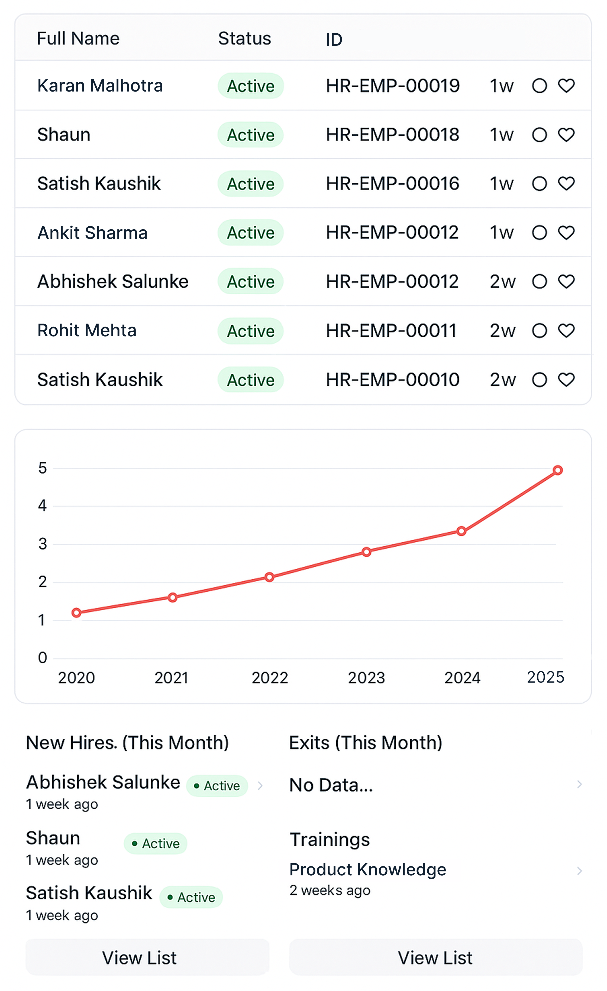Toggle the circle selector in Shaun's row
This screenshot has height=991, width=607.
click(539, 135)
